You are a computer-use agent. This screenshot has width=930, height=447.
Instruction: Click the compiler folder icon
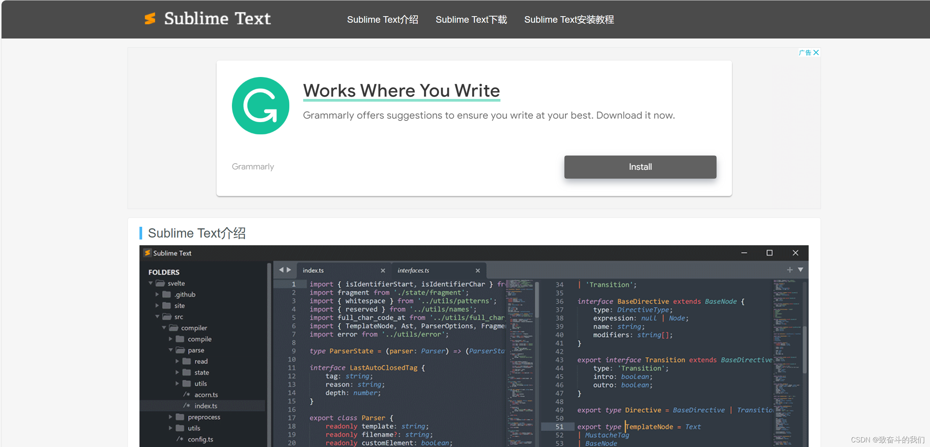click(174, 328)
